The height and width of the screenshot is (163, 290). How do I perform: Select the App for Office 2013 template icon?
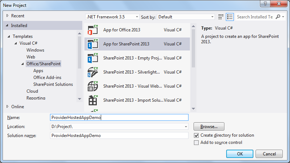tap(93, 30)
